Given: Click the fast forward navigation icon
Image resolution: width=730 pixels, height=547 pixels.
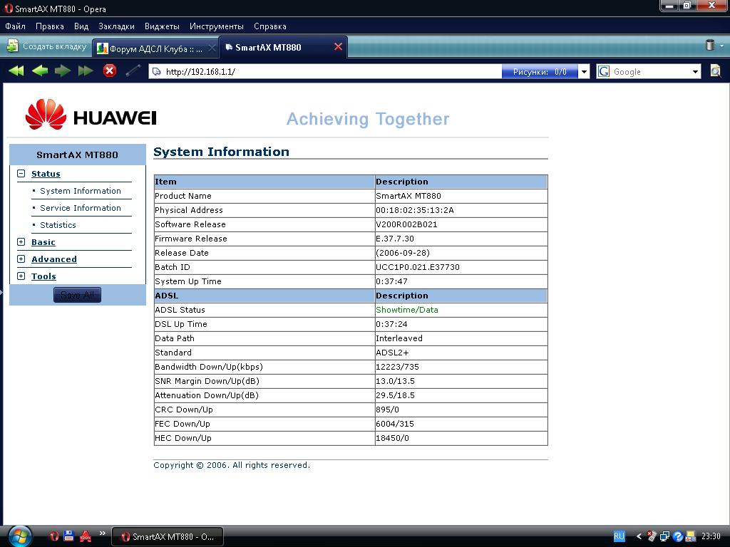Looking at the screenshot, I should [86, 71].
